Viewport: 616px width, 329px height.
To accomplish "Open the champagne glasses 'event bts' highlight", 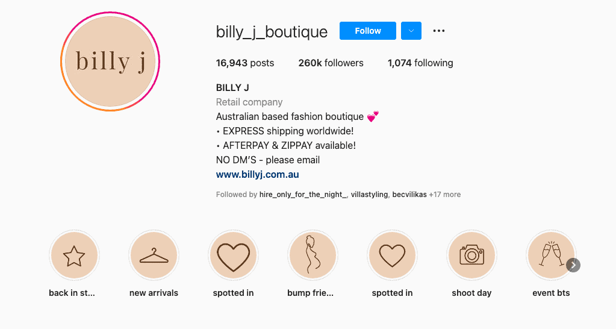I will [551, 256].
